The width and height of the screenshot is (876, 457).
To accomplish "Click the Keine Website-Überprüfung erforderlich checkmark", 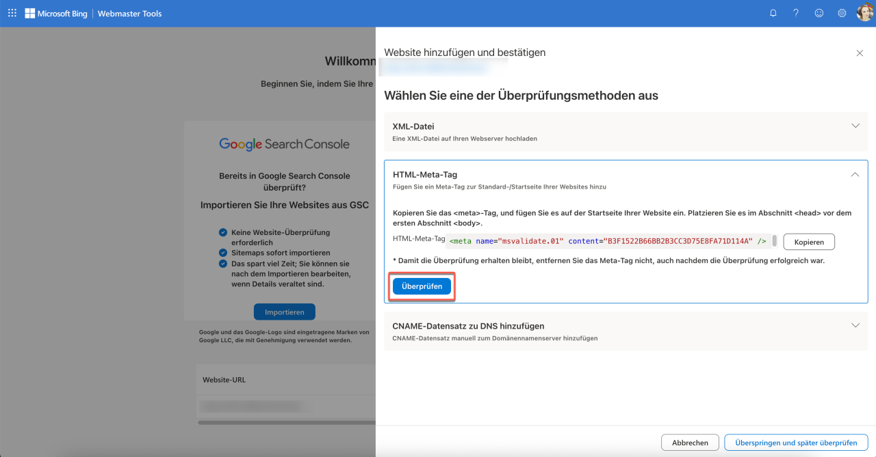I will coord(223,233).
